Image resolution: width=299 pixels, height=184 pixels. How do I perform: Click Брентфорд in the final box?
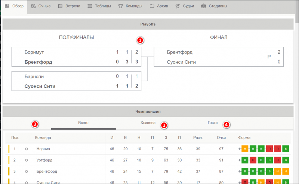click(180, 52)
